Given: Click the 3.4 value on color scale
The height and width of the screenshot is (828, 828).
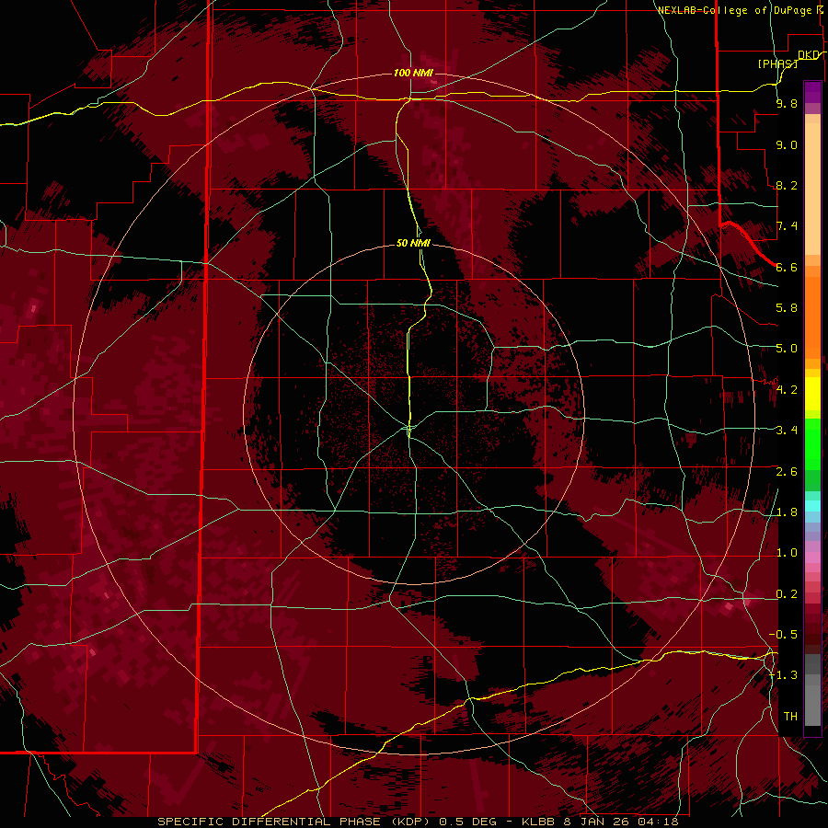Looking at the screenshot, I should tap(787, 431).
